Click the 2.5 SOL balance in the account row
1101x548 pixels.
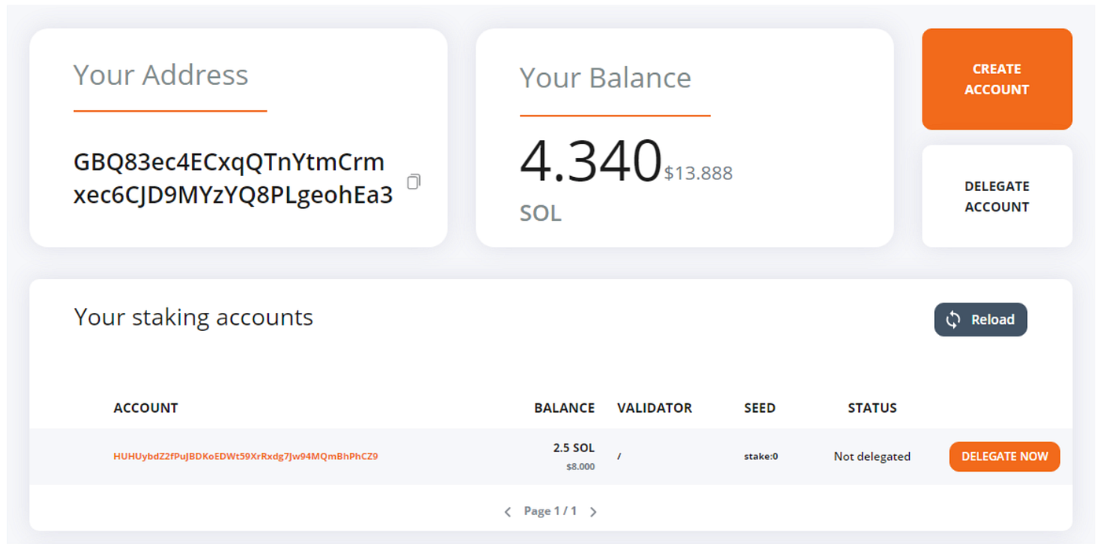coord(573,448)
